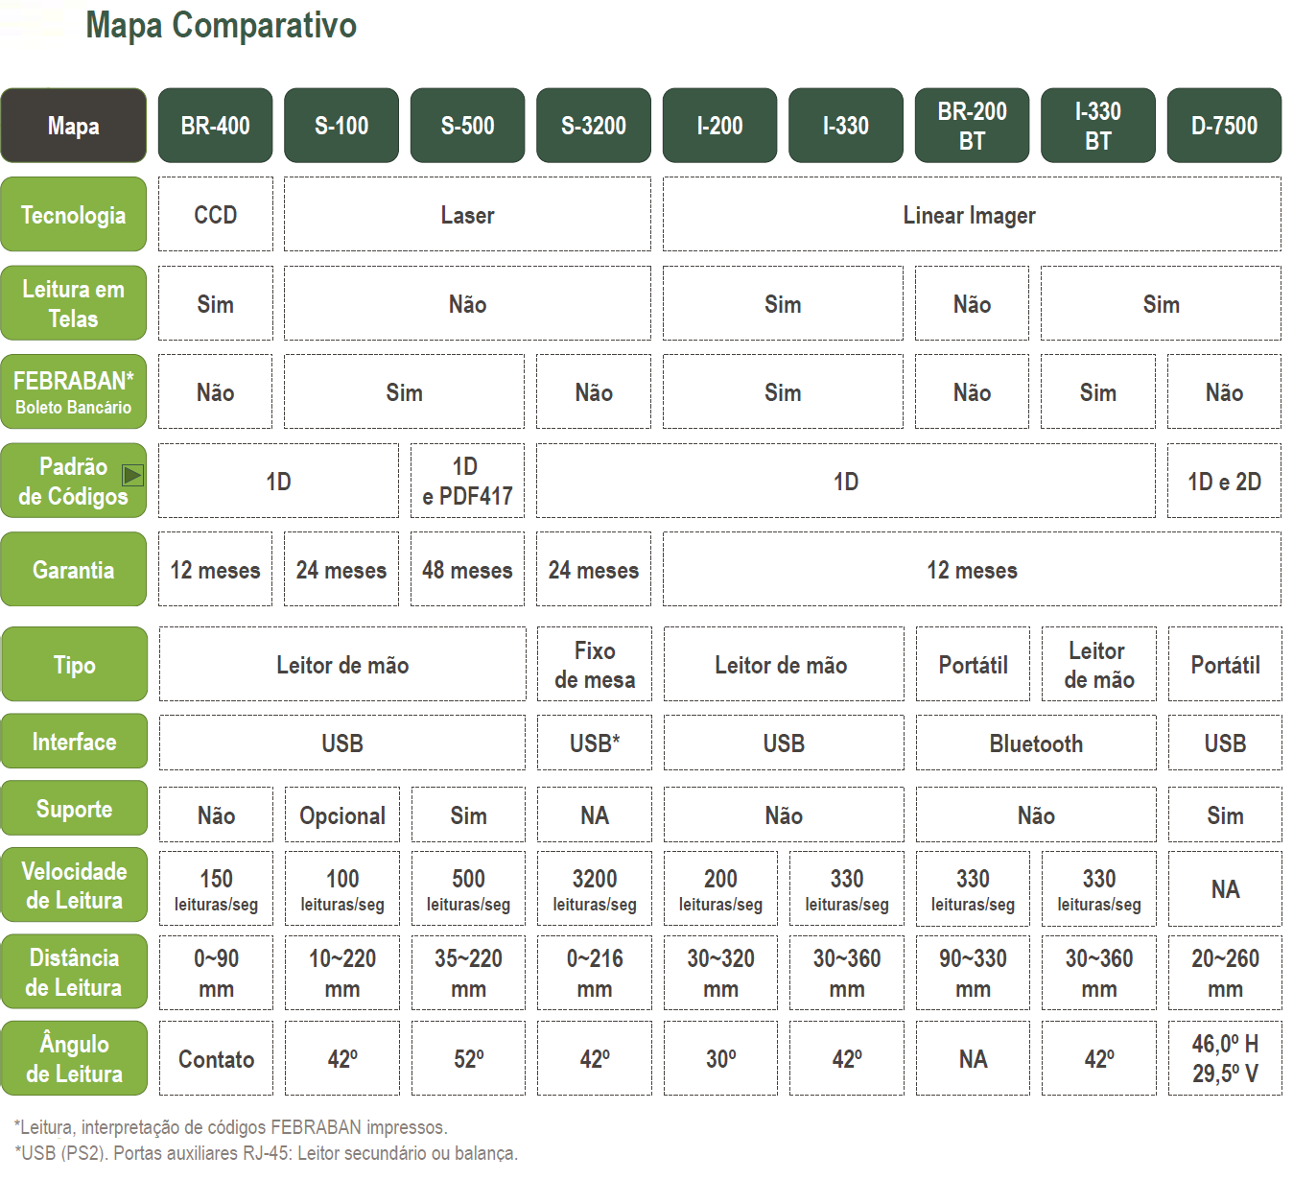Select the BR-200 BT model header
Screen dimensions: 1293x1180
pyautogui.click(x=973, y=126)
